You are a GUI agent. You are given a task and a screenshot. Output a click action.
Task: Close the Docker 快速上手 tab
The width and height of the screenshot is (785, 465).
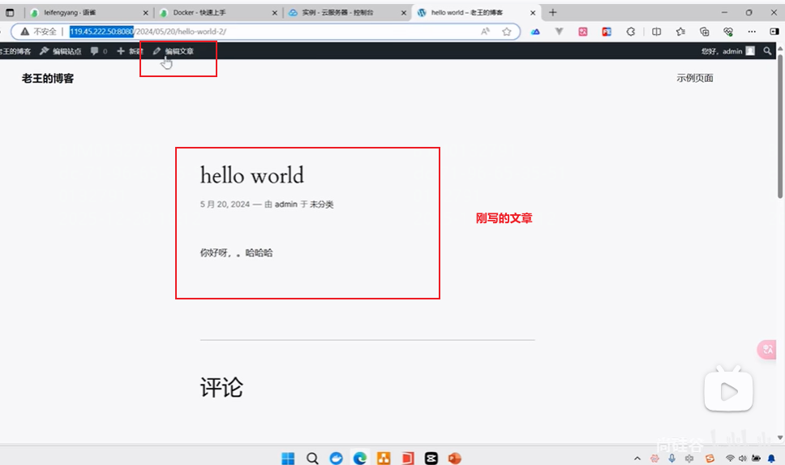click(x=274, y=13)
